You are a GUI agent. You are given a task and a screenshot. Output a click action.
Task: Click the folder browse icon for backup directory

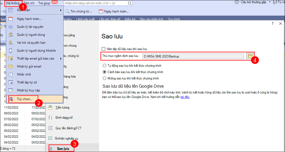[250, 56]
